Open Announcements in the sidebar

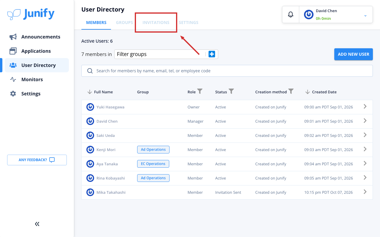point(37,37)
